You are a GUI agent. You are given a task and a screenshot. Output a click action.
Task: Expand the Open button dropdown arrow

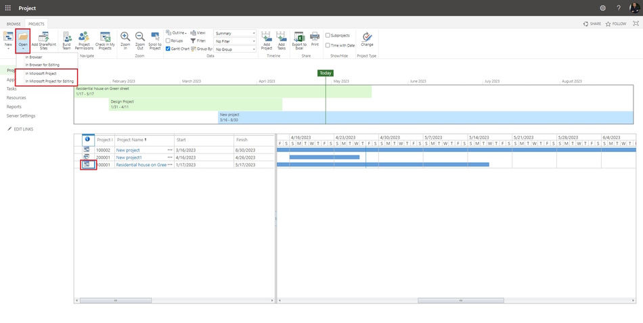pos(23,49)
